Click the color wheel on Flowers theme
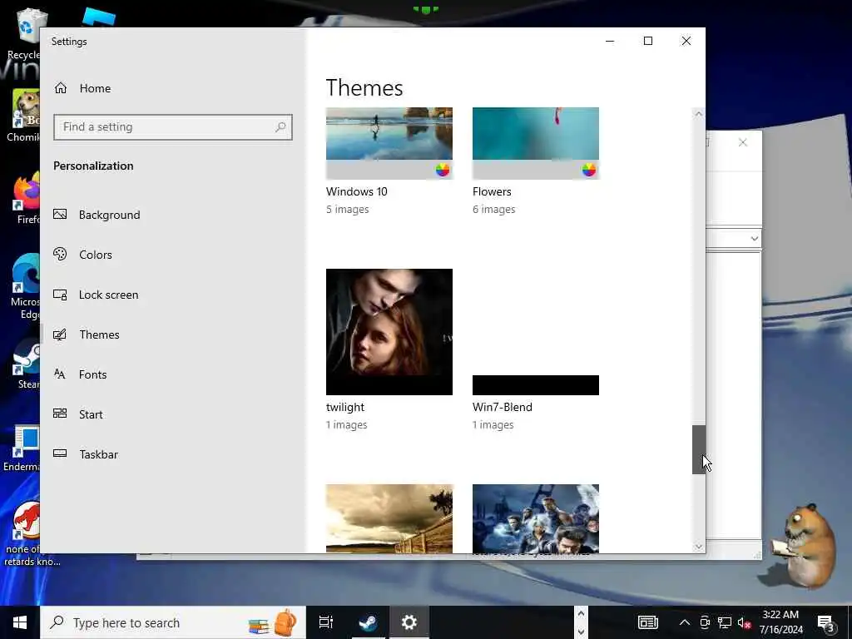 pyautogui.click(x=588, y=170)
